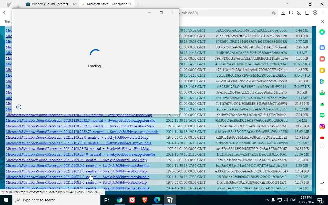Screen dimensions: 328x205
Task: Download the 2018.1120.2032.70 eappxbundle link
Action: [82, 132]
